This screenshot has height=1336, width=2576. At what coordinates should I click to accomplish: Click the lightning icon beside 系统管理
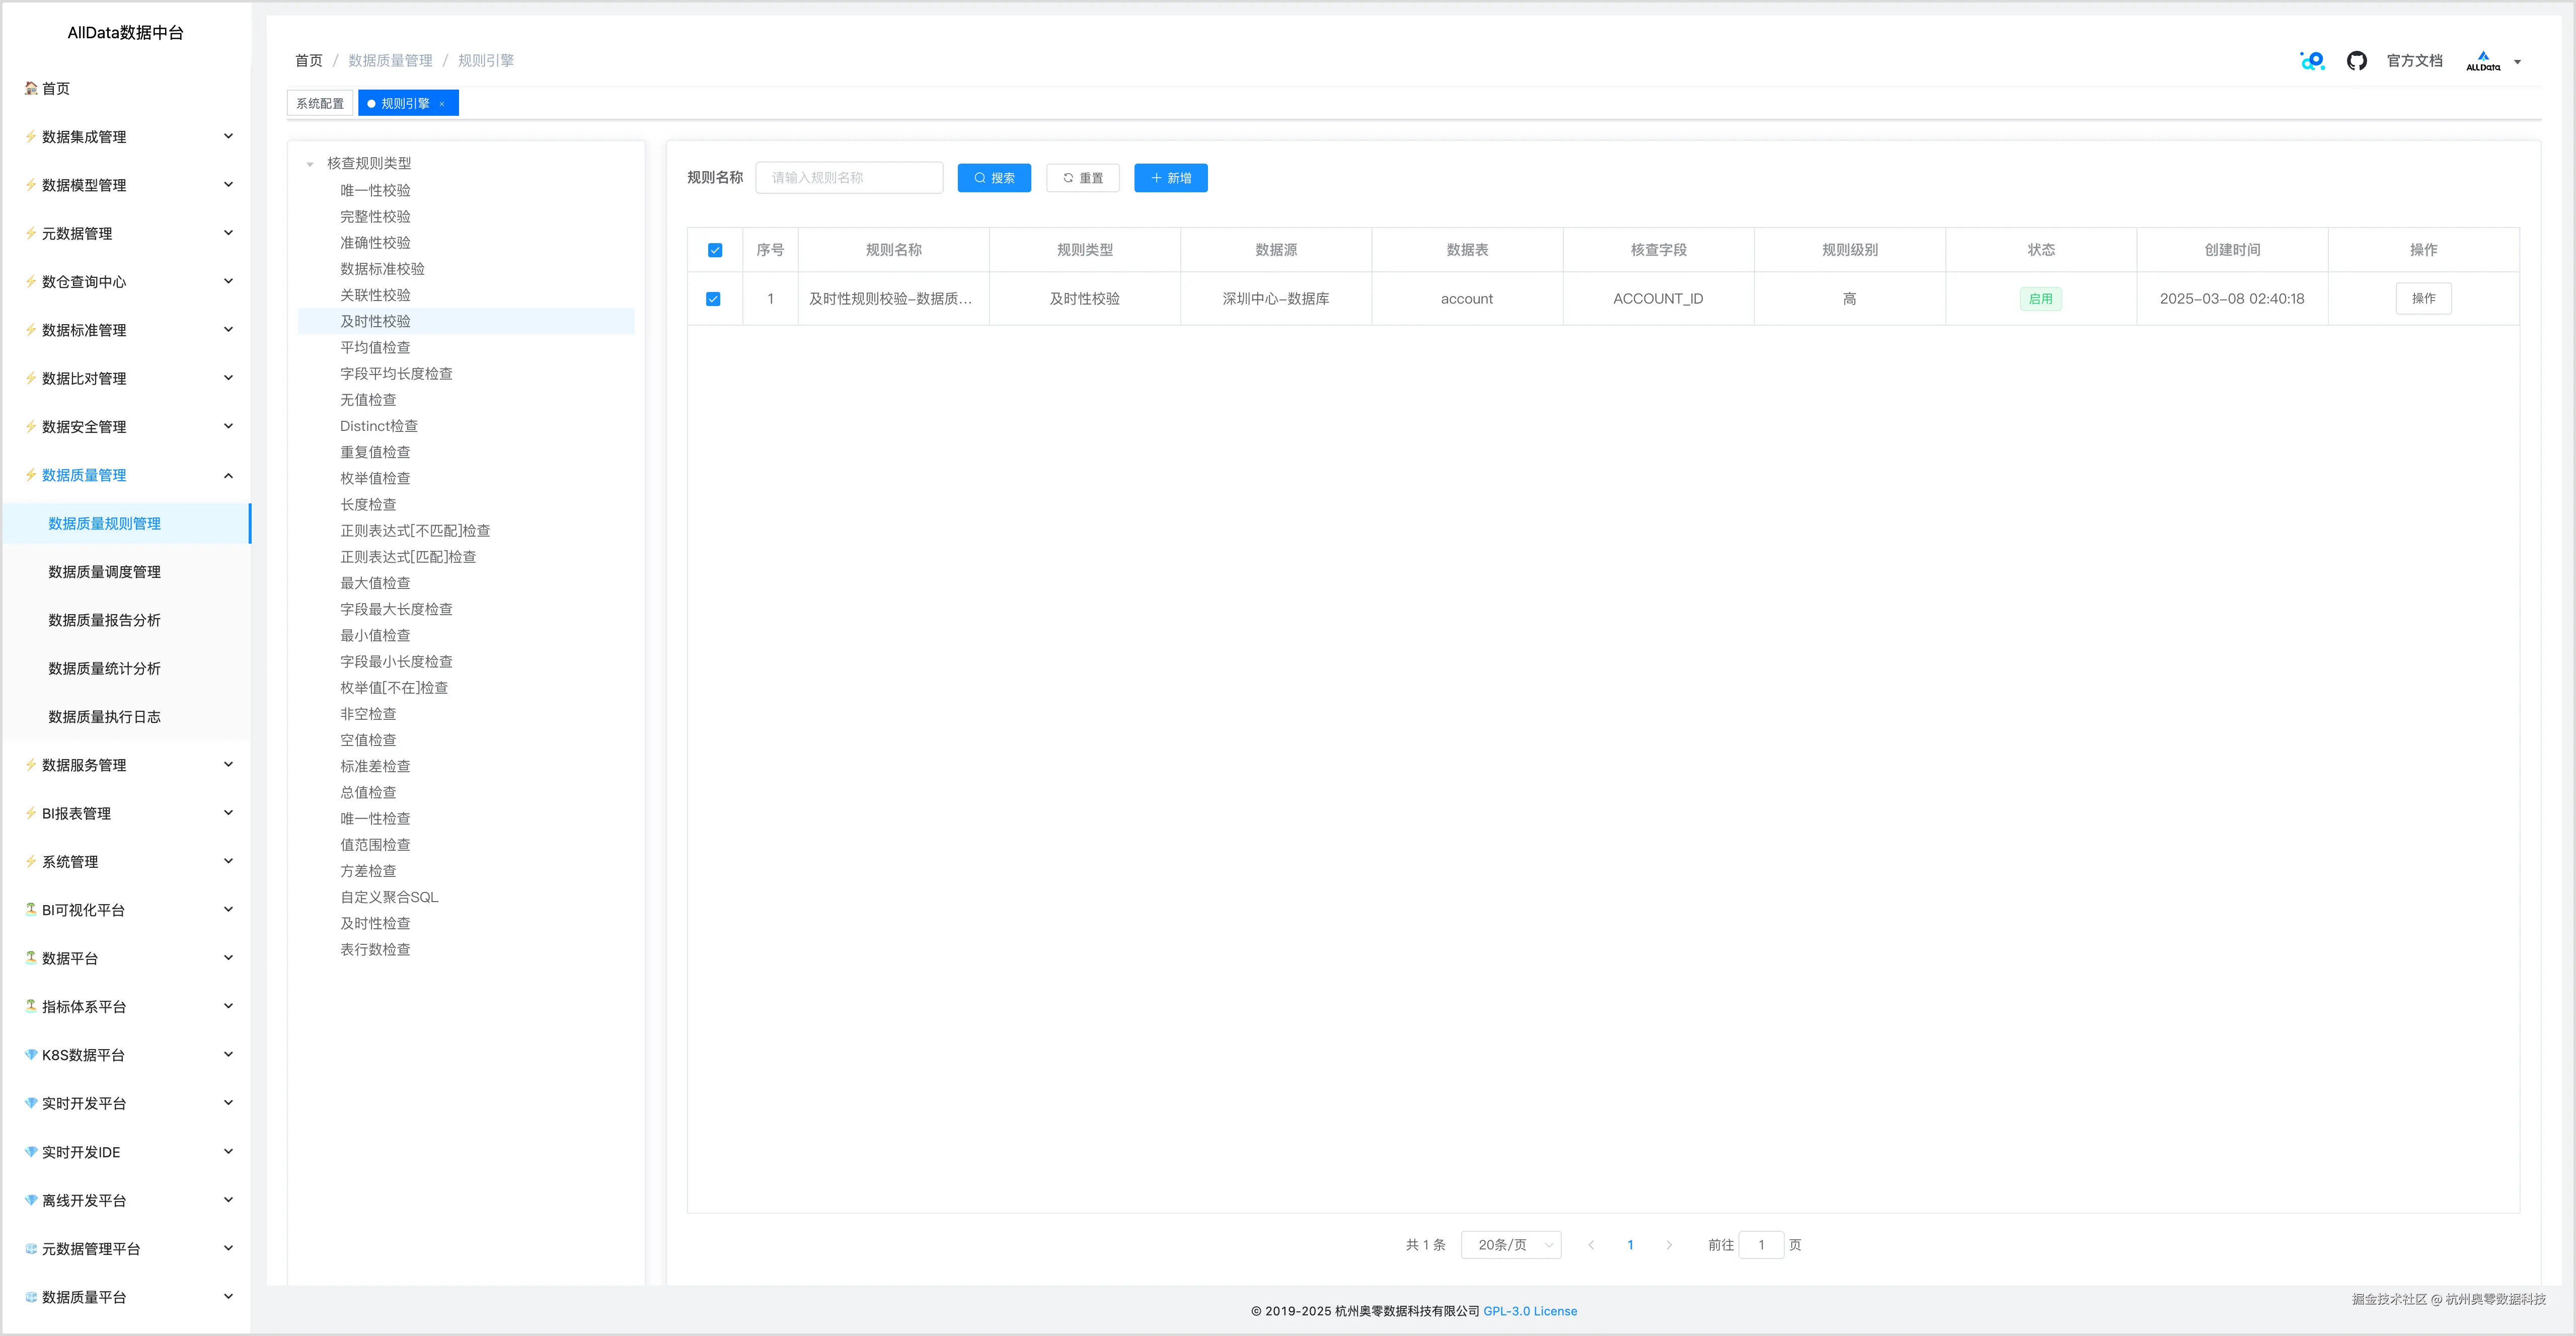point(31,861)
